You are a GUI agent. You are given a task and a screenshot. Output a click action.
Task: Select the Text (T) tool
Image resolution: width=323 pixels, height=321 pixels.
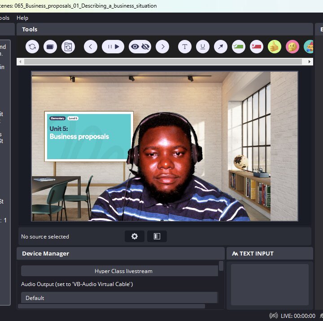[185, 47]
